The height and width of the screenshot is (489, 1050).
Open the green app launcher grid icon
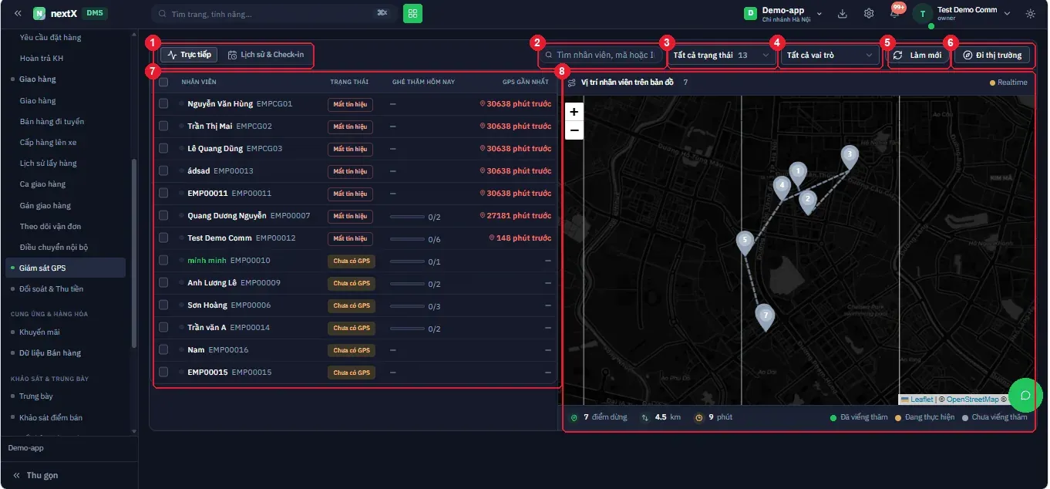pos(412,13)
